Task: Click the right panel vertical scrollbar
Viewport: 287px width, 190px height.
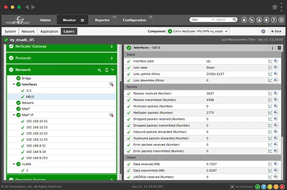Action: point(282,95)
